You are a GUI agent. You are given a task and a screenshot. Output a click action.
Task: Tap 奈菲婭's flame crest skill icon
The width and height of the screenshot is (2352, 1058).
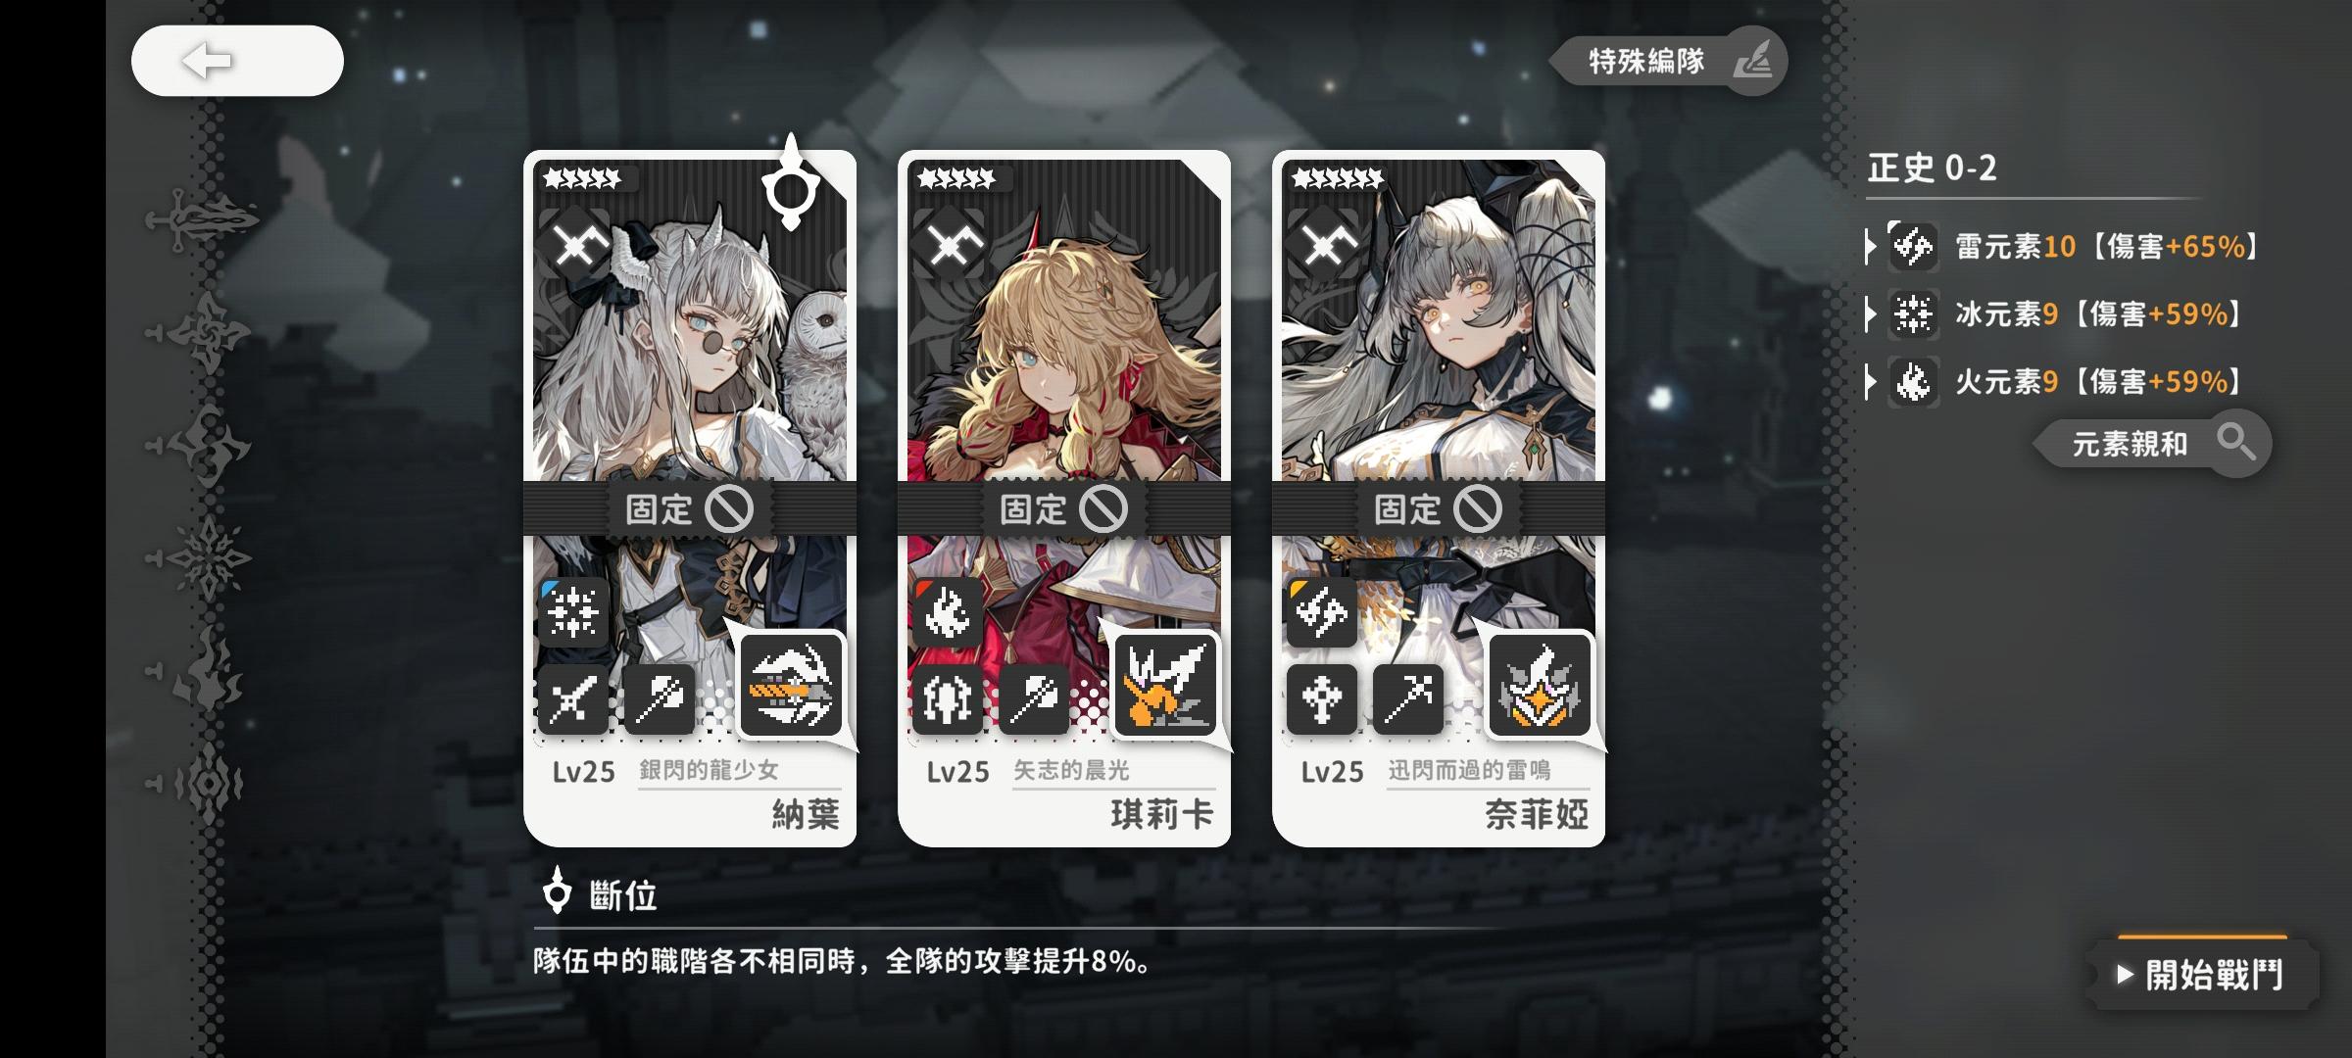1540,684
